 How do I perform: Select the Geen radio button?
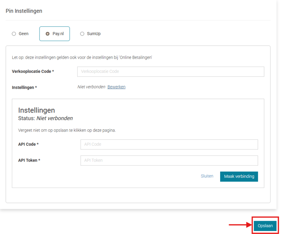tap(14, 34)
